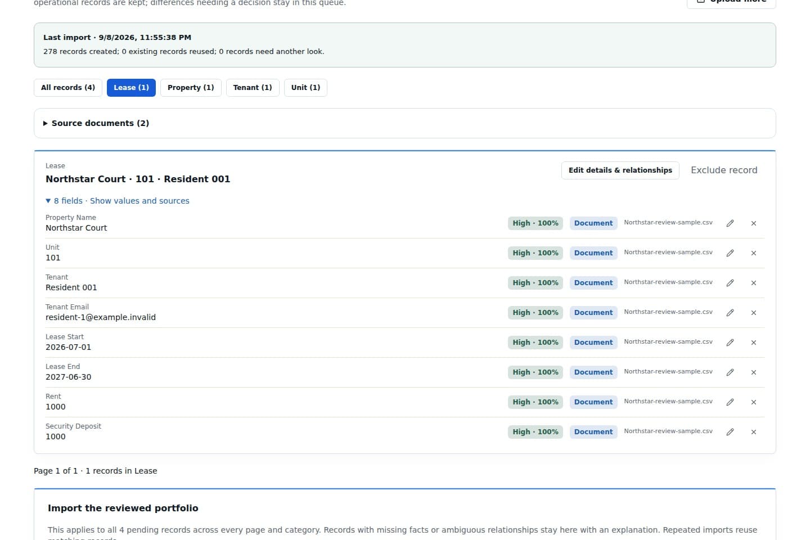Expand the Source documents section
Screen dimensions: 810x540
click(96, 123)
